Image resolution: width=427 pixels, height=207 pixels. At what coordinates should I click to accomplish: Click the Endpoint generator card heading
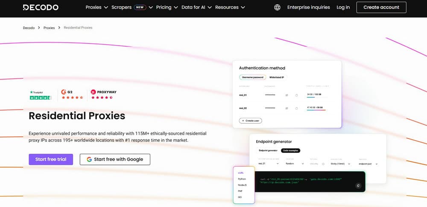[x=274, y=142]
